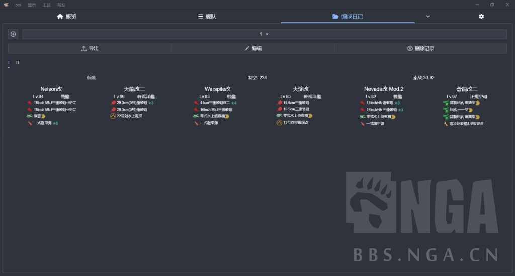Click 蒼龍改二's first 試製烈風 fighter icon
Viewport: 515px width, 276px height.
point(446,103)
